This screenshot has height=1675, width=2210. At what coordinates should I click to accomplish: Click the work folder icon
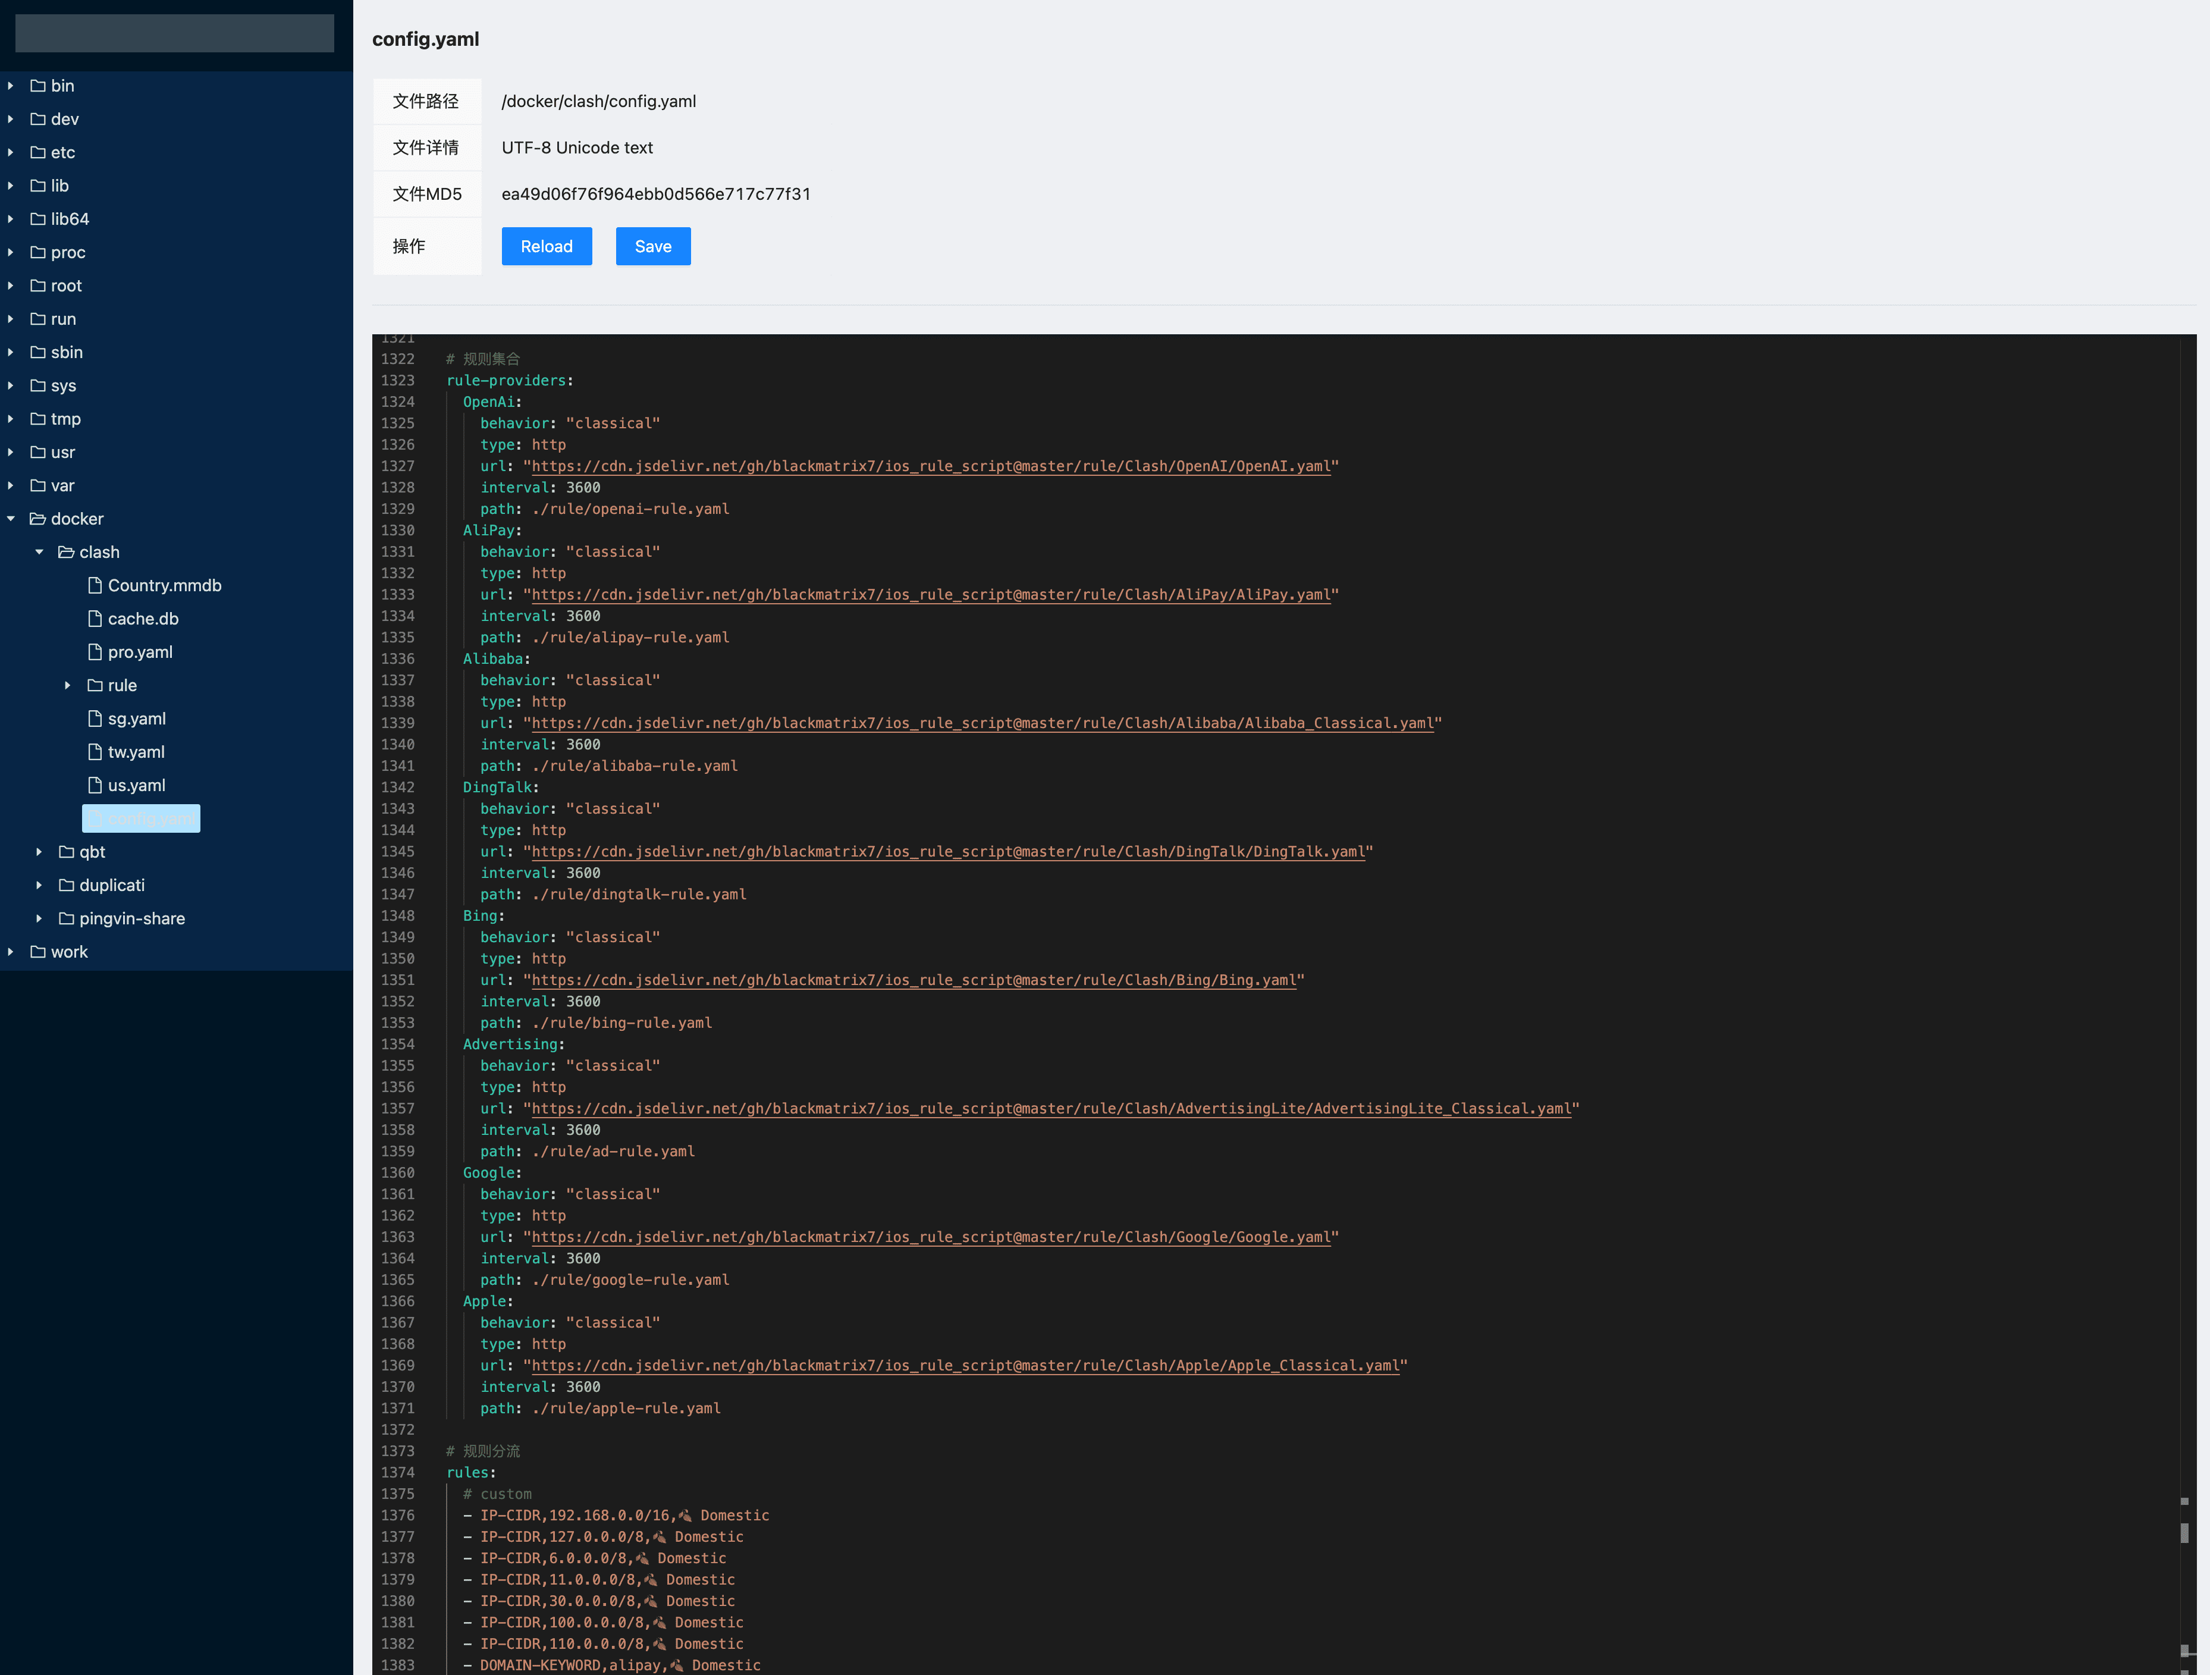(x=38, y=952)
